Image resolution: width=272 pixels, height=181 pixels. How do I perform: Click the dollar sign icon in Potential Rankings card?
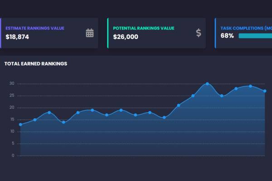199,33
